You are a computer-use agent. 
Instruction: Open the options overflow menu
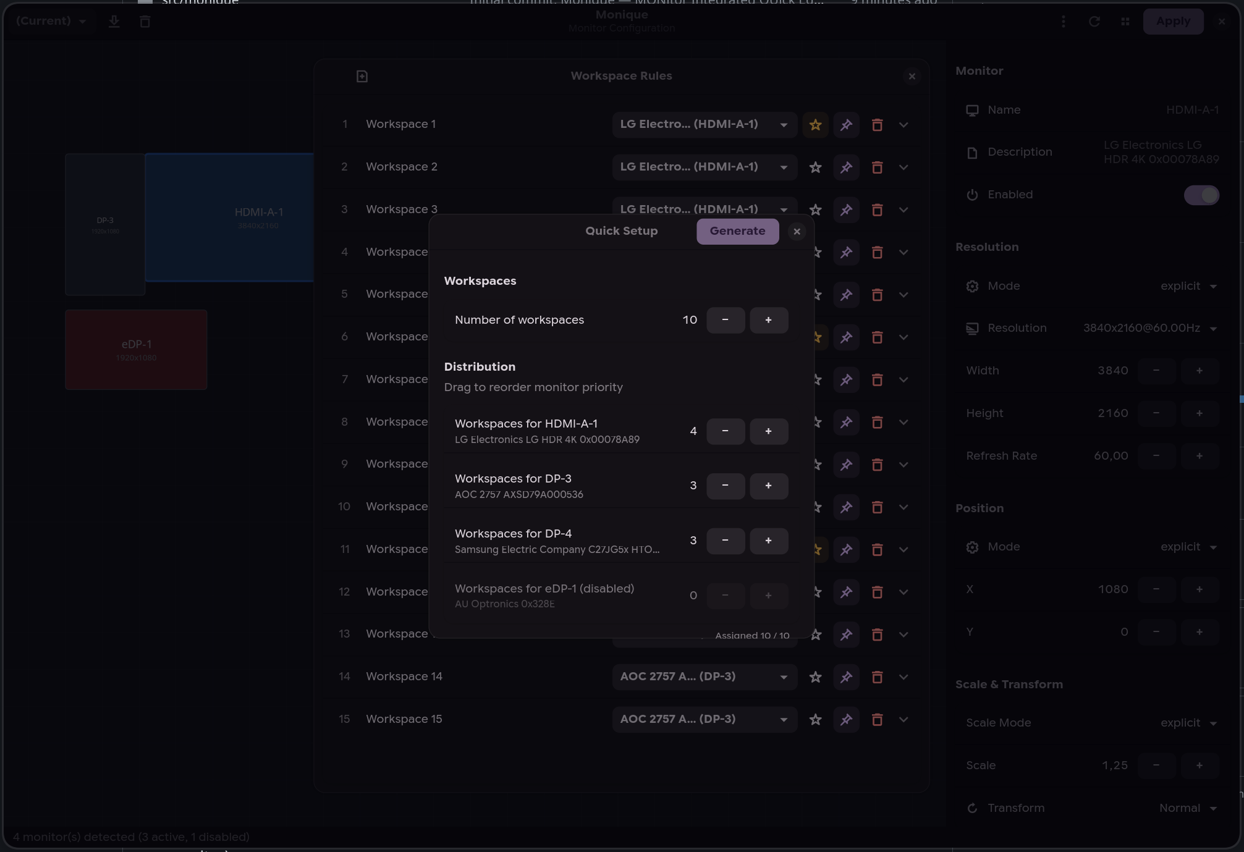tap(1064, 21)
